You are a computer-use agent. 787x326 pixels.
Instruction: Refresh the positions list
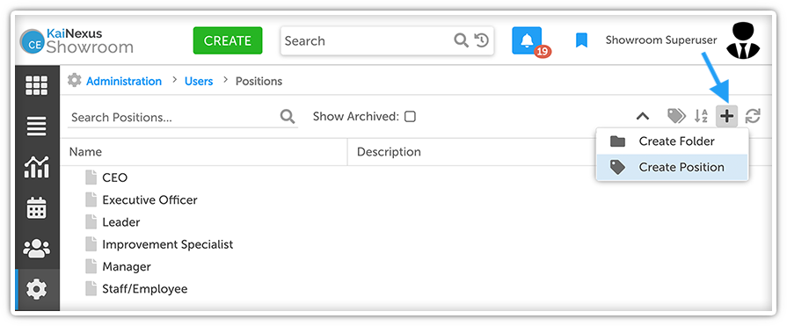click(753, 116)
